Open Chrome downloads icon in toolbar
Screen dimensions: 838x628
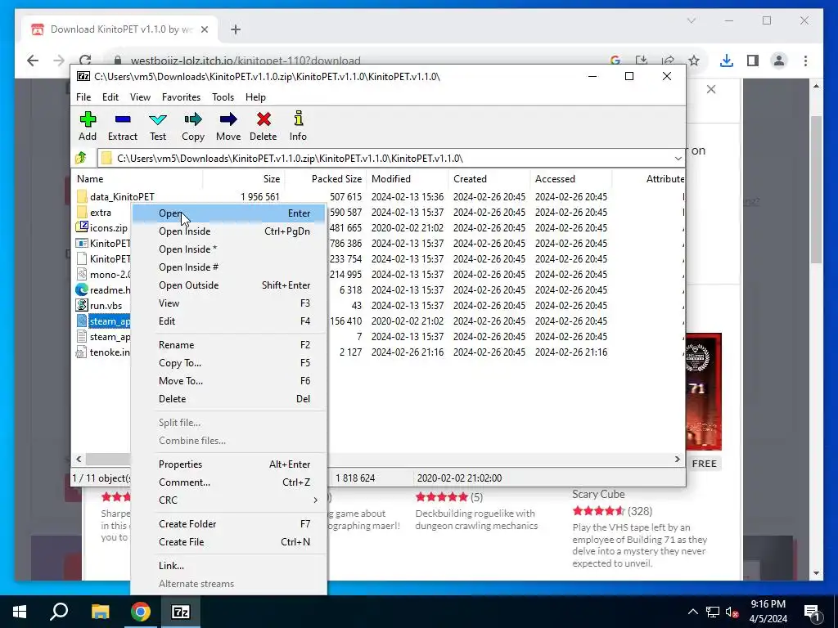pos(727,61)
